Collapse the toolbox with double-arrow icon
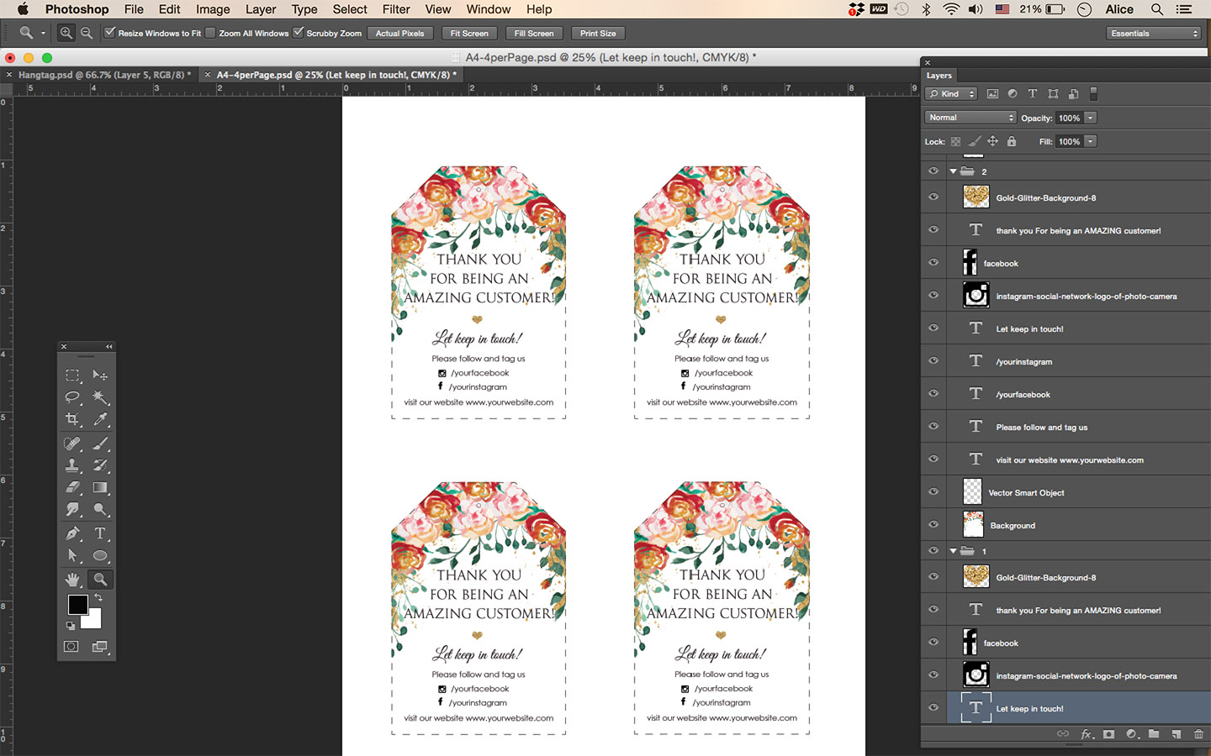 (x=108, y=346)
